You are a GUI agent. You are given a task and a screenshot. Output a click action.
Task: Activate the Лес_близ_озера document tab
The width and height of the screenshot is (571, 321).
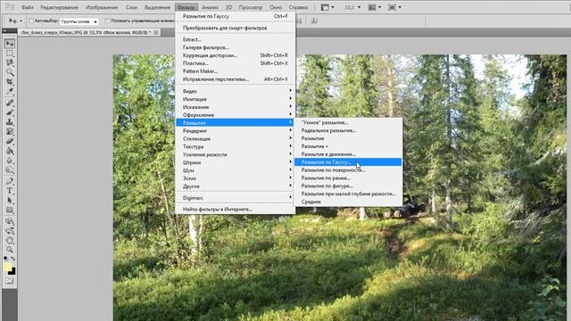pos(86,32)
